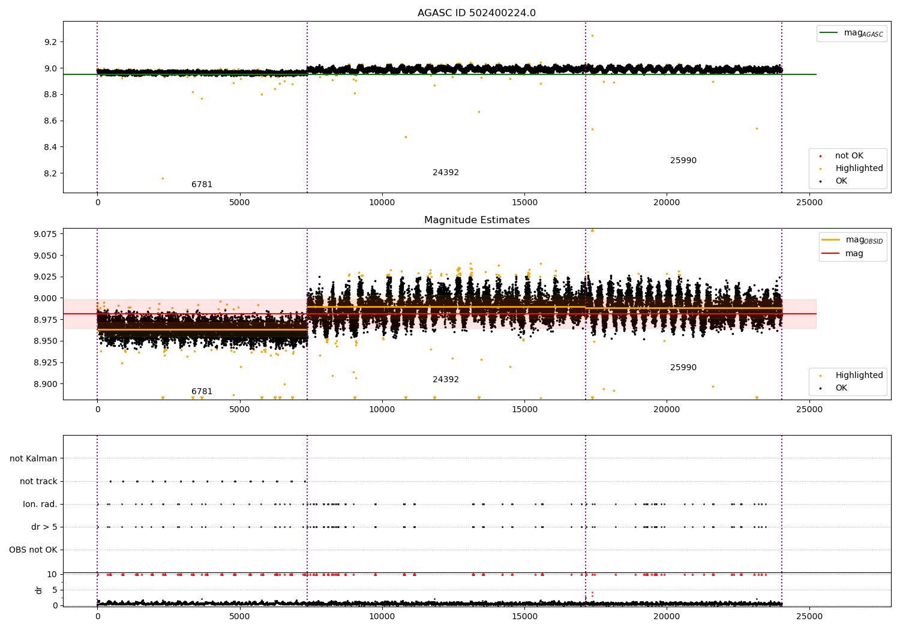The height and width of the screenshot is (630, 900).
Task: Click the '8.975' y-axis tick label
Action: tap(46, 320)
